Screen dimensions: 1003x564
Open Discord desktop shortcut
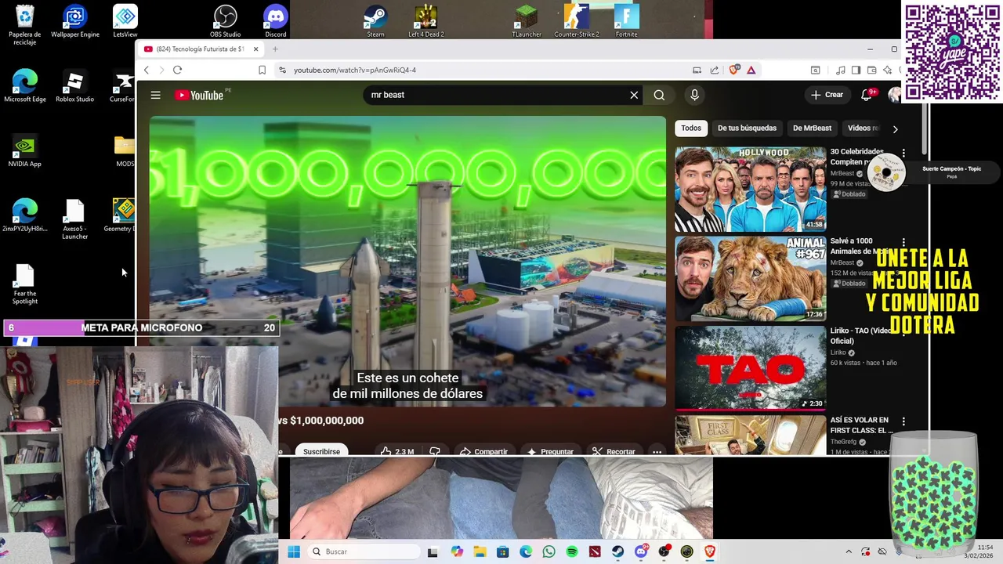[276, 21]
